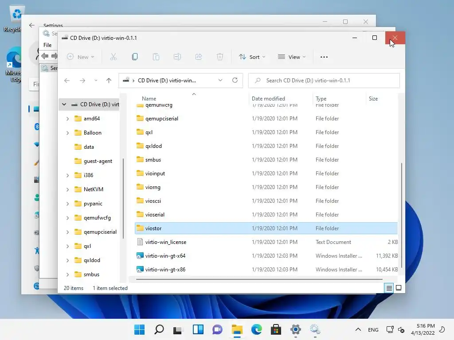Launch Microsoft Edge from taskbar
Screen dimensions: 454x340
click(257, 329)
